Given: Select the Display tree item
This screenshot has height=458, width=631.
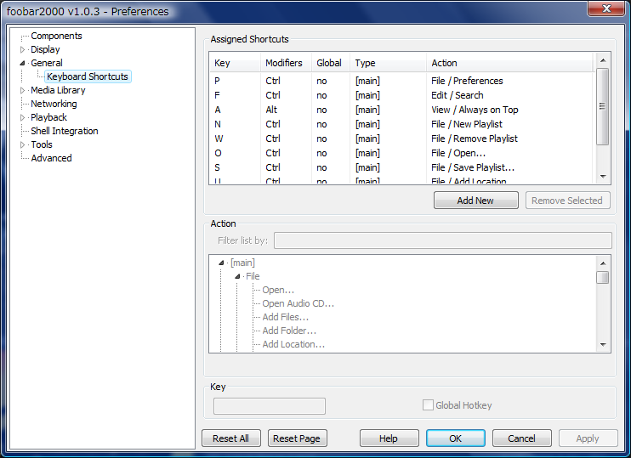Looking at the screenshot, I should (45, 49).
